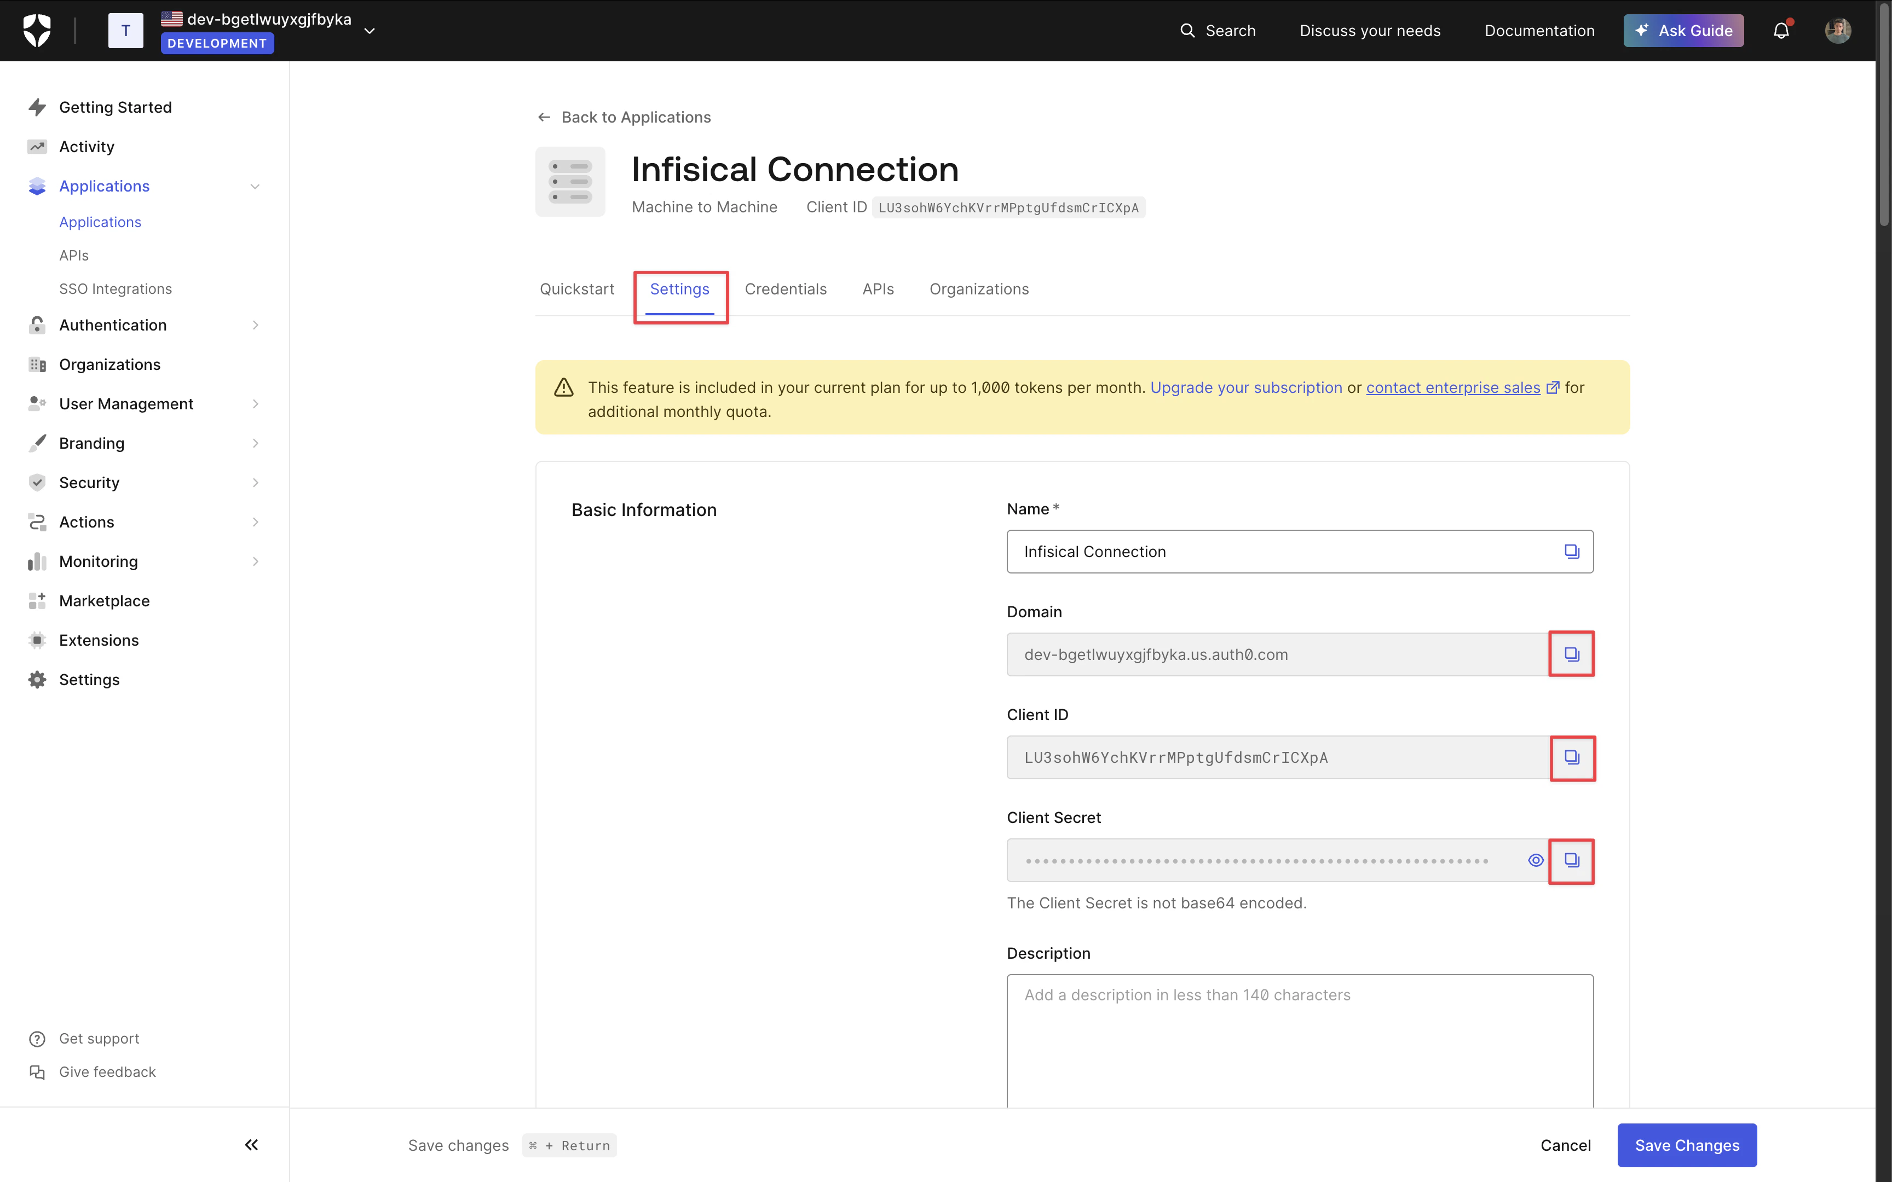Click the Monitoring bar chart icon
This screenshot has width=1892, height=1182.
click(37, 561)
